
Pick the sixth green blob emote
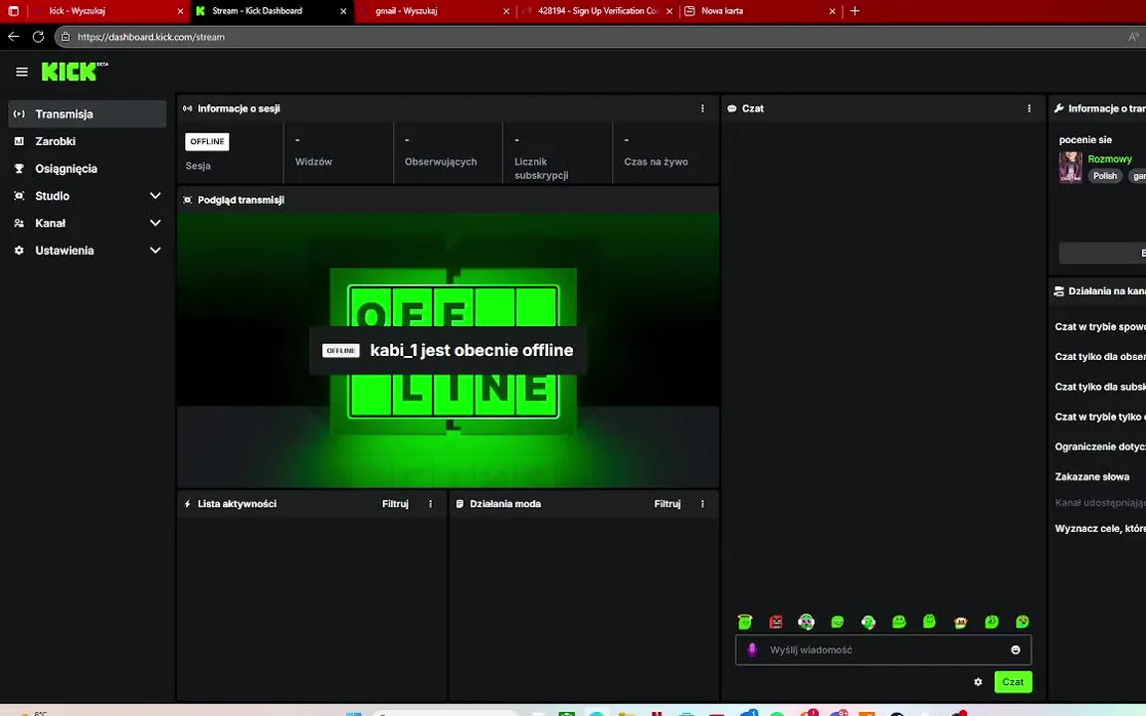(899, 622)
